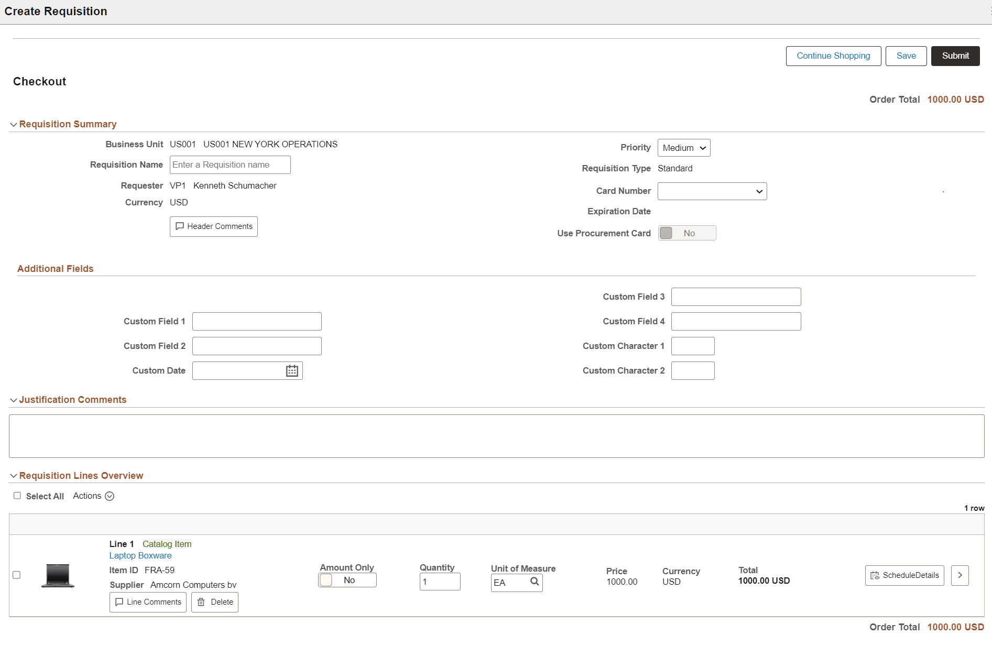Collapse the Justification Comments section
This screenshot has height=646, width=992.
tap(13, 400)
